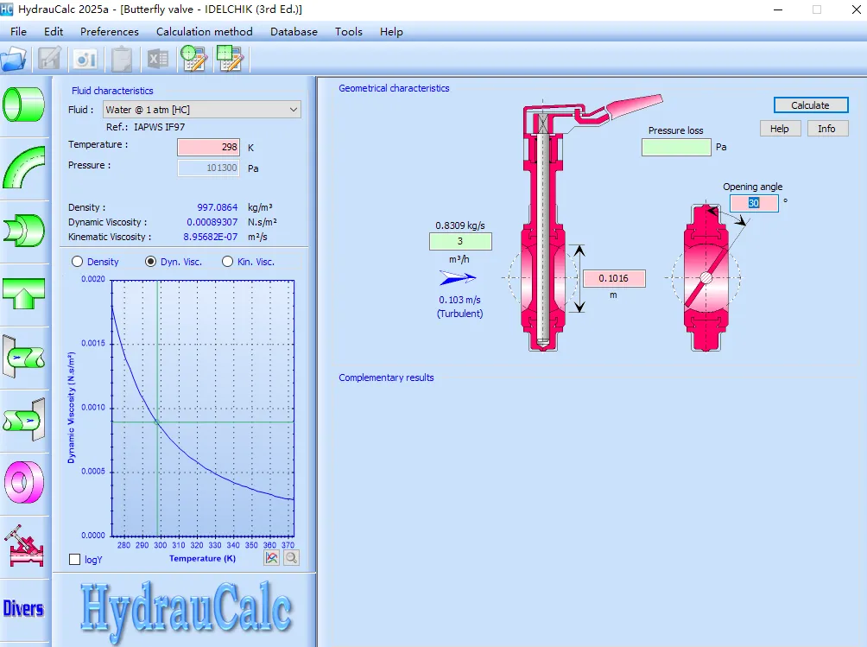The height and width of the screenshot is (647, 867).
Task: Click the blue flow direction arrow
Action: coord(458,277)
